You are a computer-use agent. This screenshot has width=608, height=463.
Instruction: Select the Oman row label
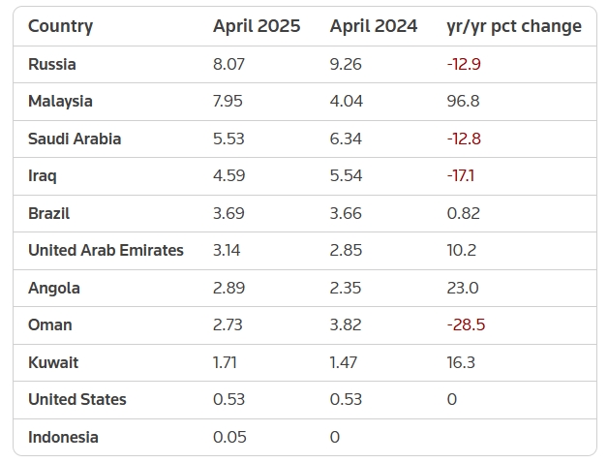[x=50, y=324]
